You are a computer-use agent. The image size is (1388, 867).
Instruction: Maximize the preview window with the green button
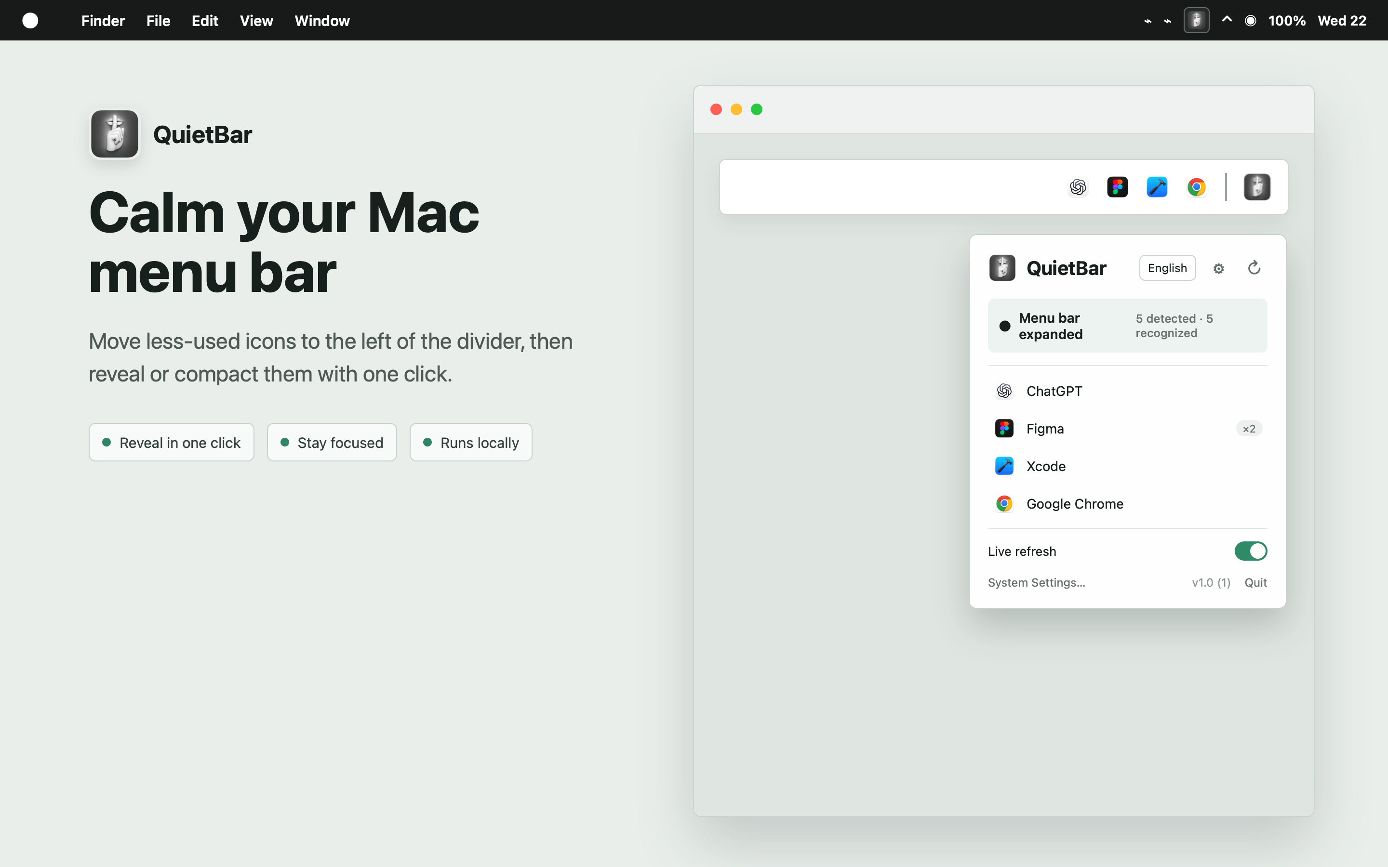click(757, 109)
